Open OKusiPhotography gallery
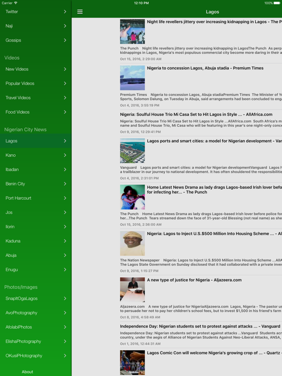Screen dimensions: 282x376 pos(36,355)
